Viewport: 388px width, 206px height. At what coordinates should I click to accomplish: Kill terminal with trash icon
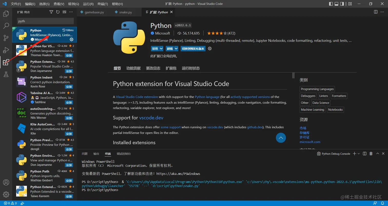[x=371, y=154]
